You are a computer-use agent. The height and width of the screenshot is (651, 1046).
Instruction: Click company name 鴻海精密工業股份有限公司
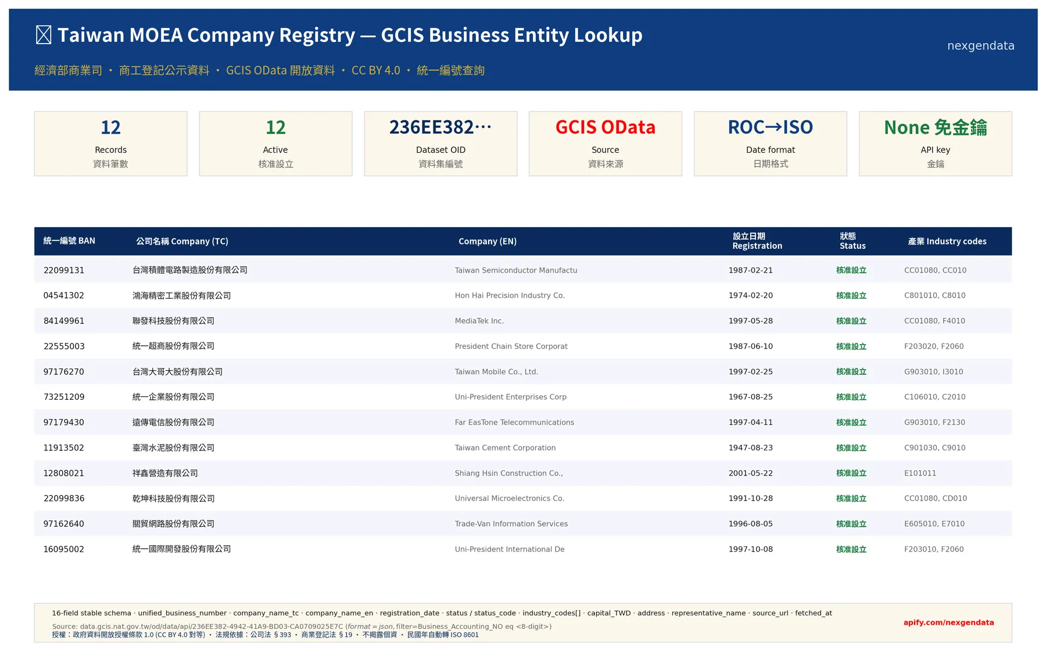coord(182,295)
